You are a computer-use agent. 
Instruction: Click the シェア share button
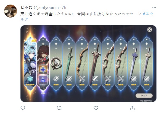pyautogui.click(x=144, y=95)
